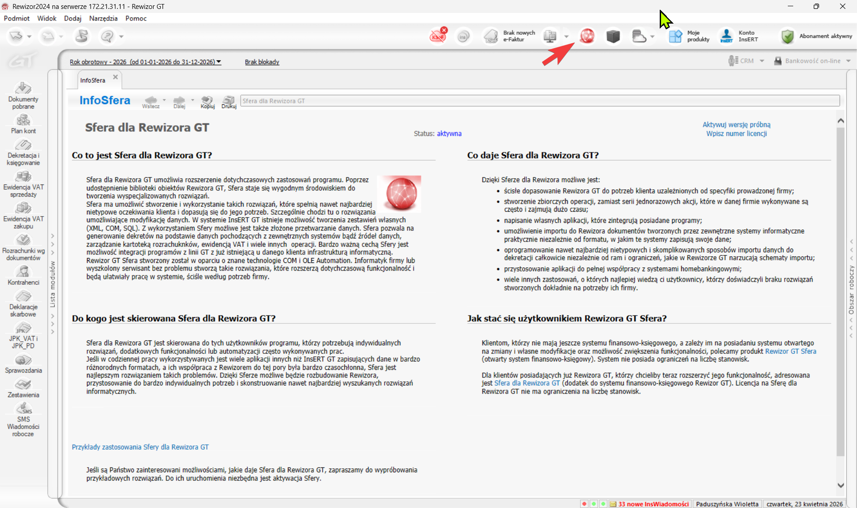Viewport: 857px width, 508px height.
Task: Open 33 nowe InsWiadomości in status bar
Action: (649, 504)
